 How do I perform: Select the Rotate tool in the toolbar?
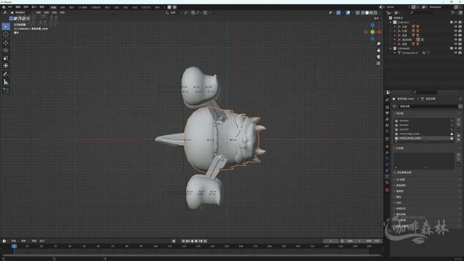click(6, 50)
